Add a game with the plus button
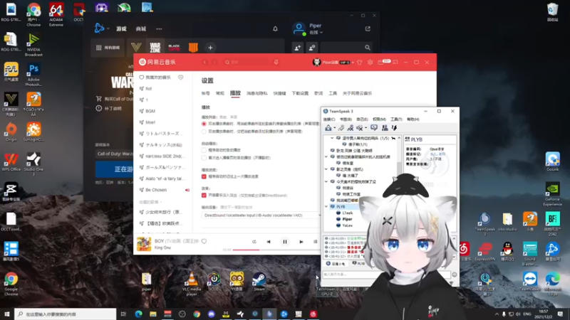 pos(210,48)
